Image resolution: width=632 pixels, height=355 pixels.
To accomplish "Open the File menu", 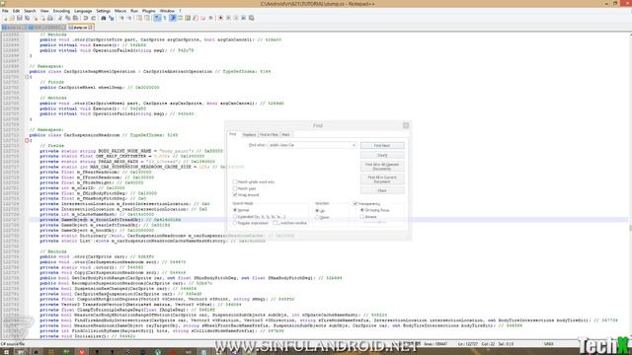I will [5, 11].
